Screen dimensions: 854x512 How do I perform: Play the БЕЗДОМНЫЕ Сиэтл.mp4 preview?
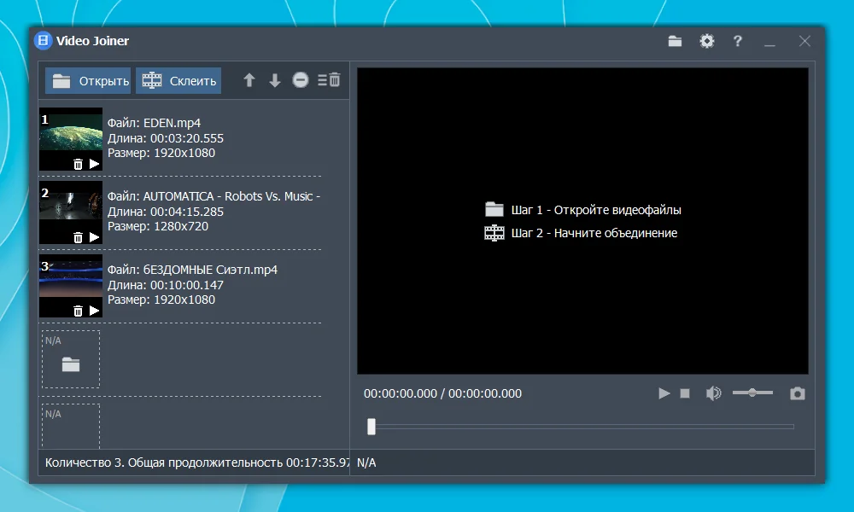pos(94,311)
